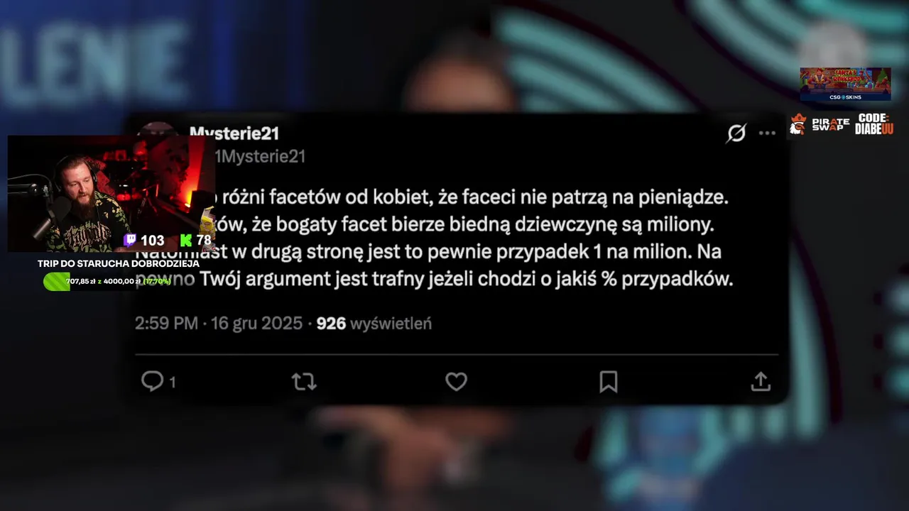Click the CODE: DIABEUU sponsor badge
This screenshot has width=909, height=511.
[874, 124]
